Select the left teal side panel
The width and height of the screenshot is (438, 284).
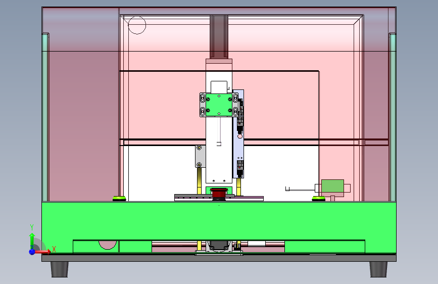[x=44, y=117]
